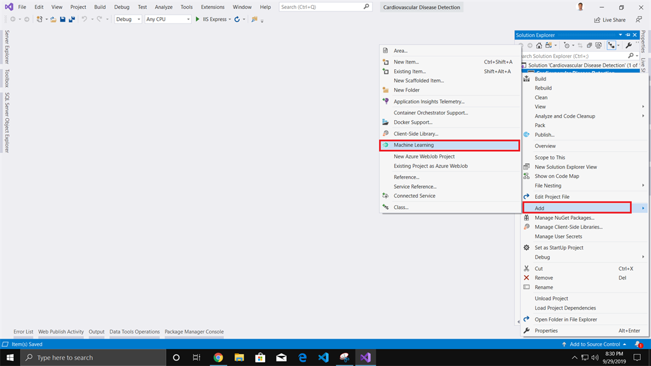Click the Search (Ctrl+Q) box
The width and height of the screenshot is (651, 366).
pyautogui.click(x=325, y=7)
